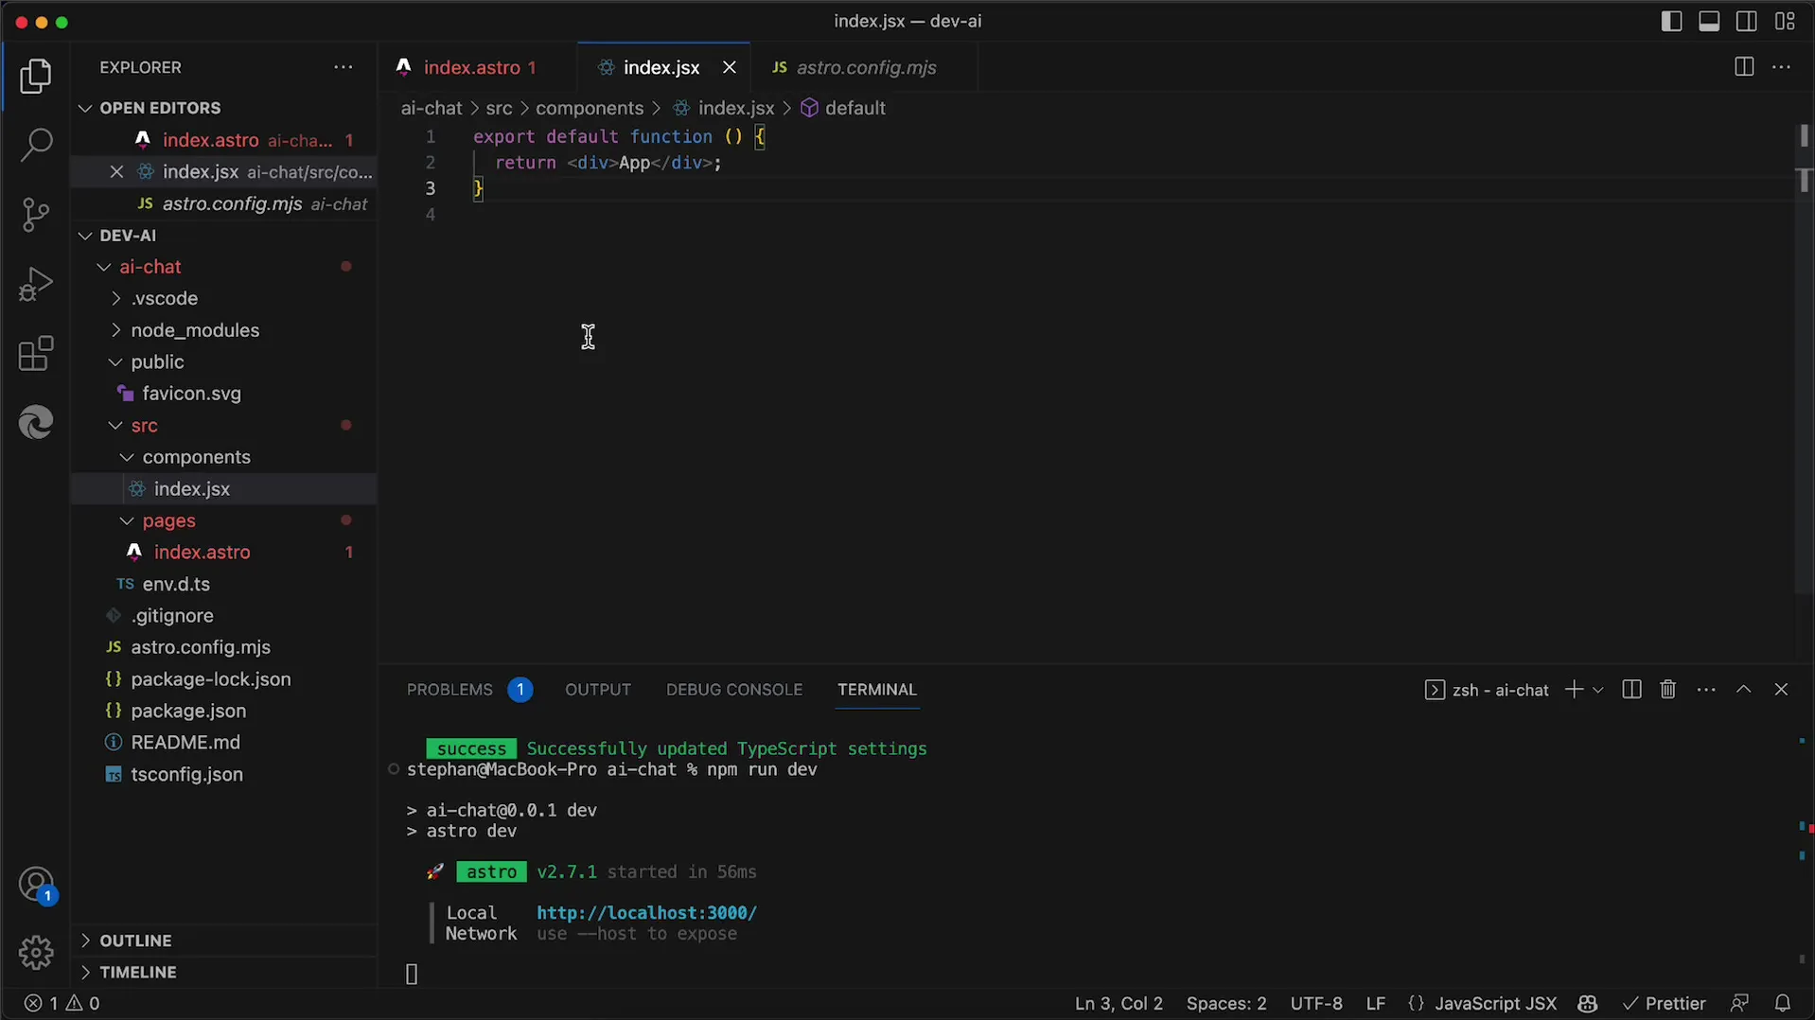
Task: Expand the node_modules folder
Action: [x=194, y=330]
